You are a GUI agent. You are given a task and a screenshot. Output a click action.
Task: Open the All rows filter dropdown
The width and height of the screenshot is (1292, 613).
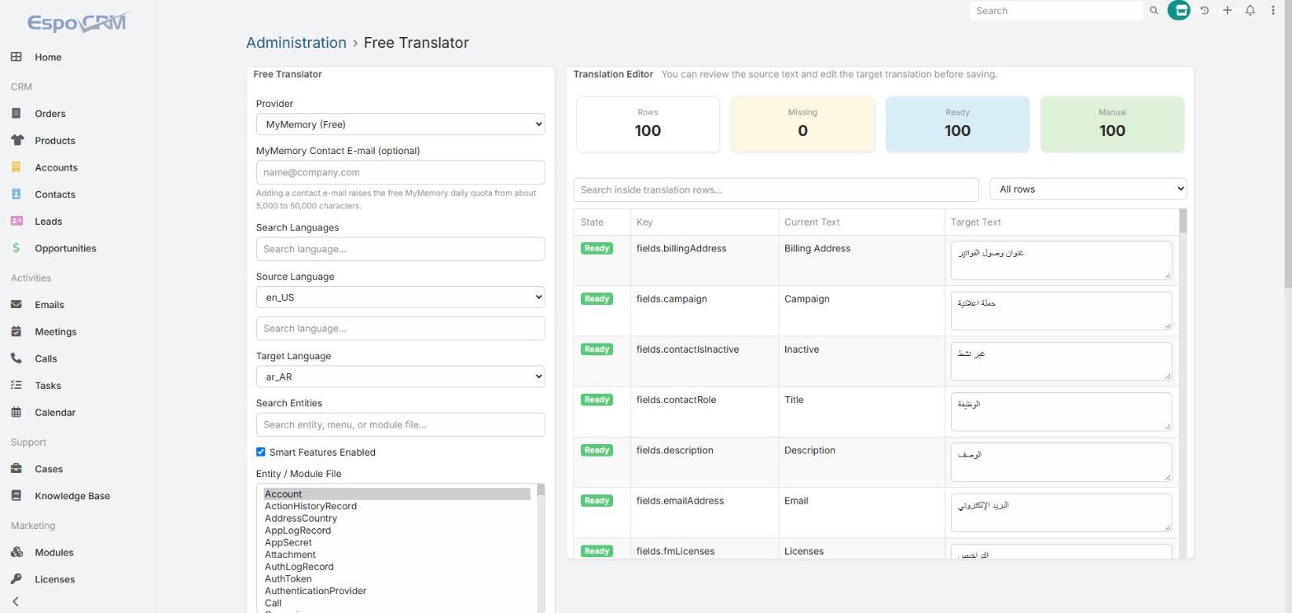pos(1088,190)
